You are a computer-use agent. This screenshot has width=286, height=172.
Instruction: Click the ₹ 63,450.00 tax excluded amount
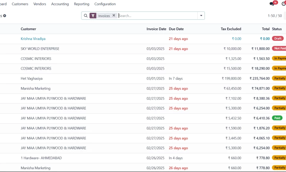click(232, 89)
